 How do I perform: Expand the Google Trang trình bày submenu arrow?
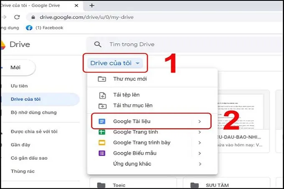[x=200, y=143]
